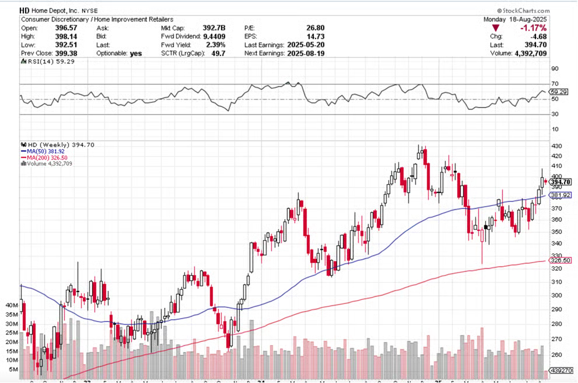Click the red 326.50 MA price tag

coord(561,260)
